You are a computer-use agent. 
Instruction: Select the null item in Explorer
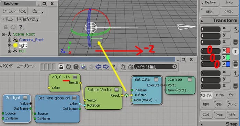(22, 51)
